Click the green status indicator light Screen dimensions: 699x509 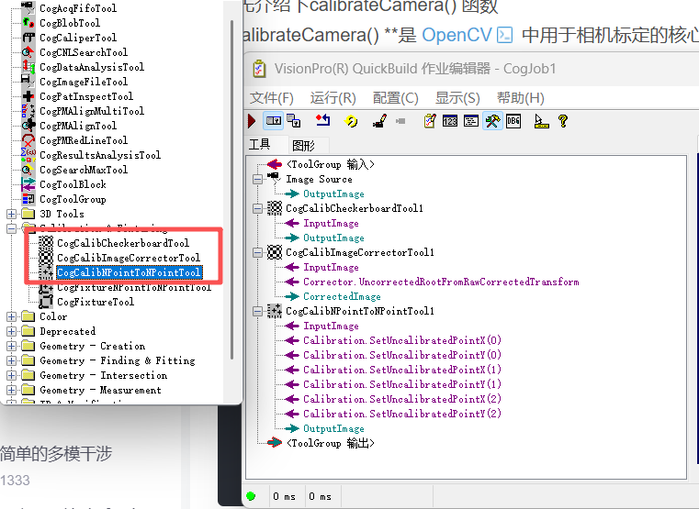click(x=251, y=496)
